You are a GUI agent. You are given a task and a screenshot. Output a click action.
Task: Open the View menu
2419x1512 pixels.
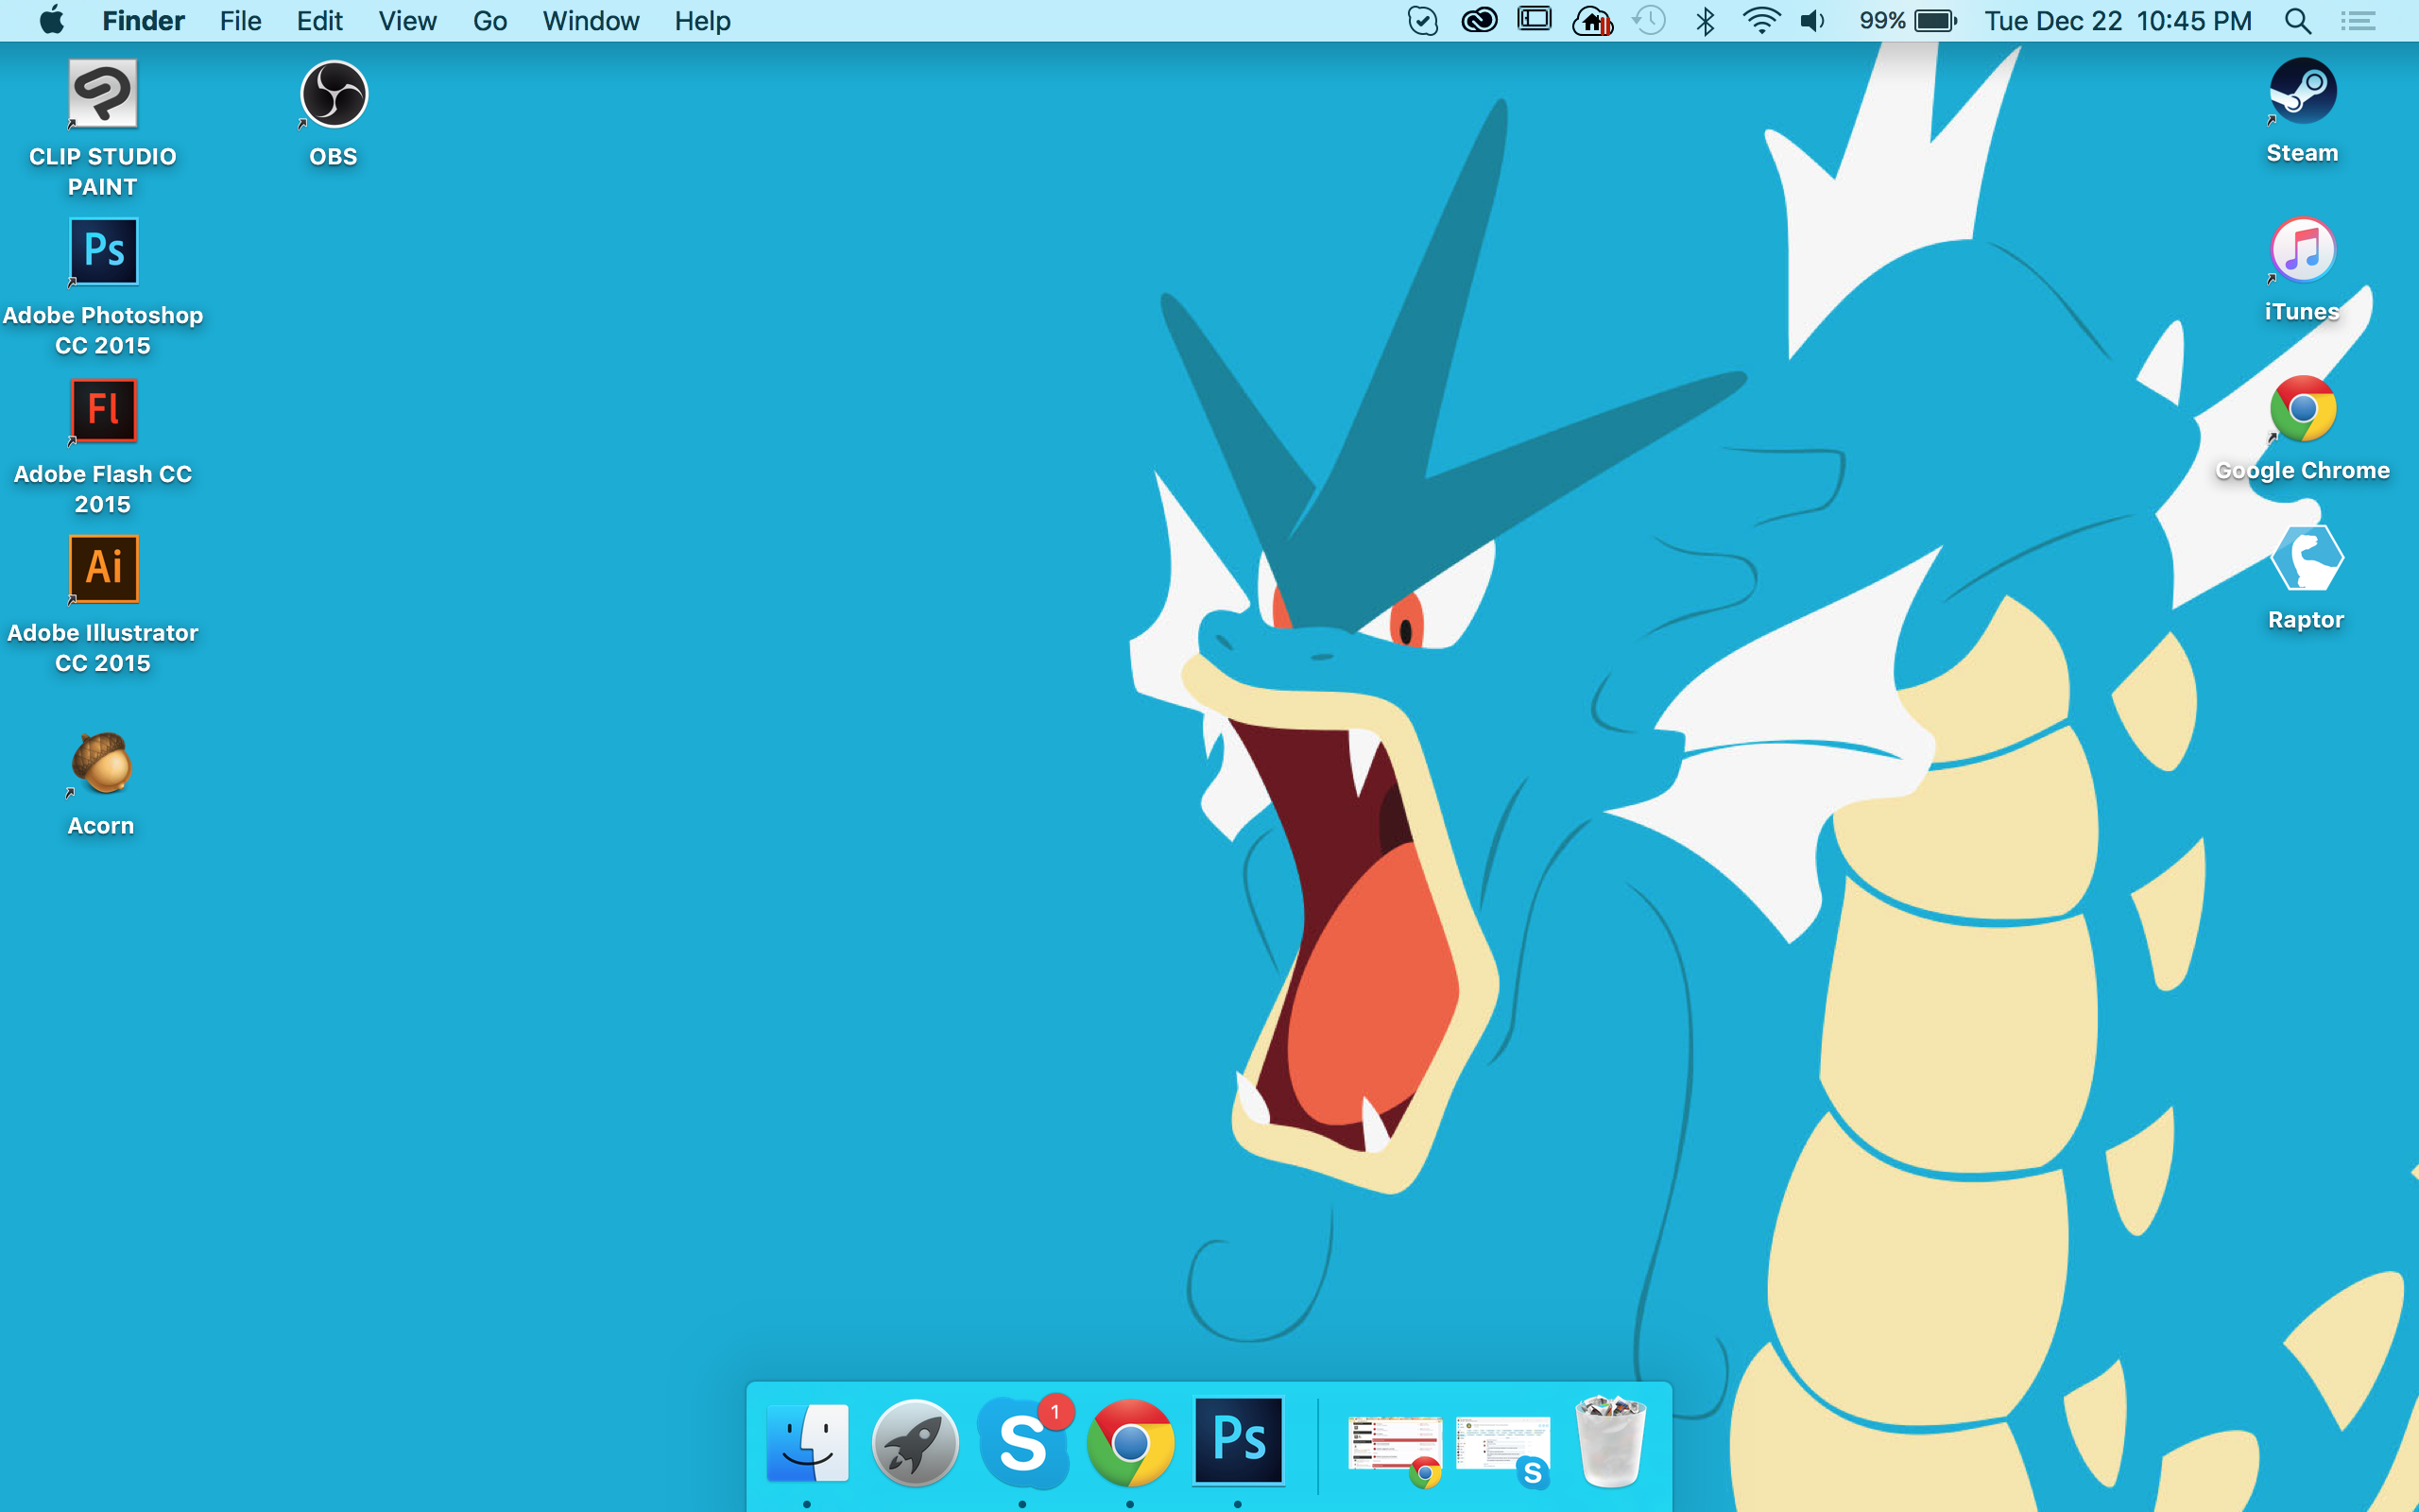pyautogui.click(x=407, y=20)
